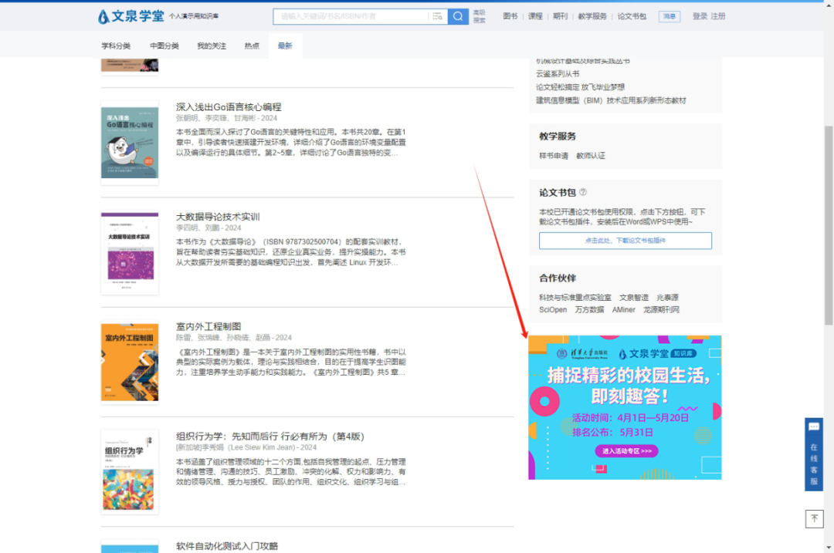
Task: Open the title 大数据导论技术实训
Action: pyautogui.click(x=218, y=217)
